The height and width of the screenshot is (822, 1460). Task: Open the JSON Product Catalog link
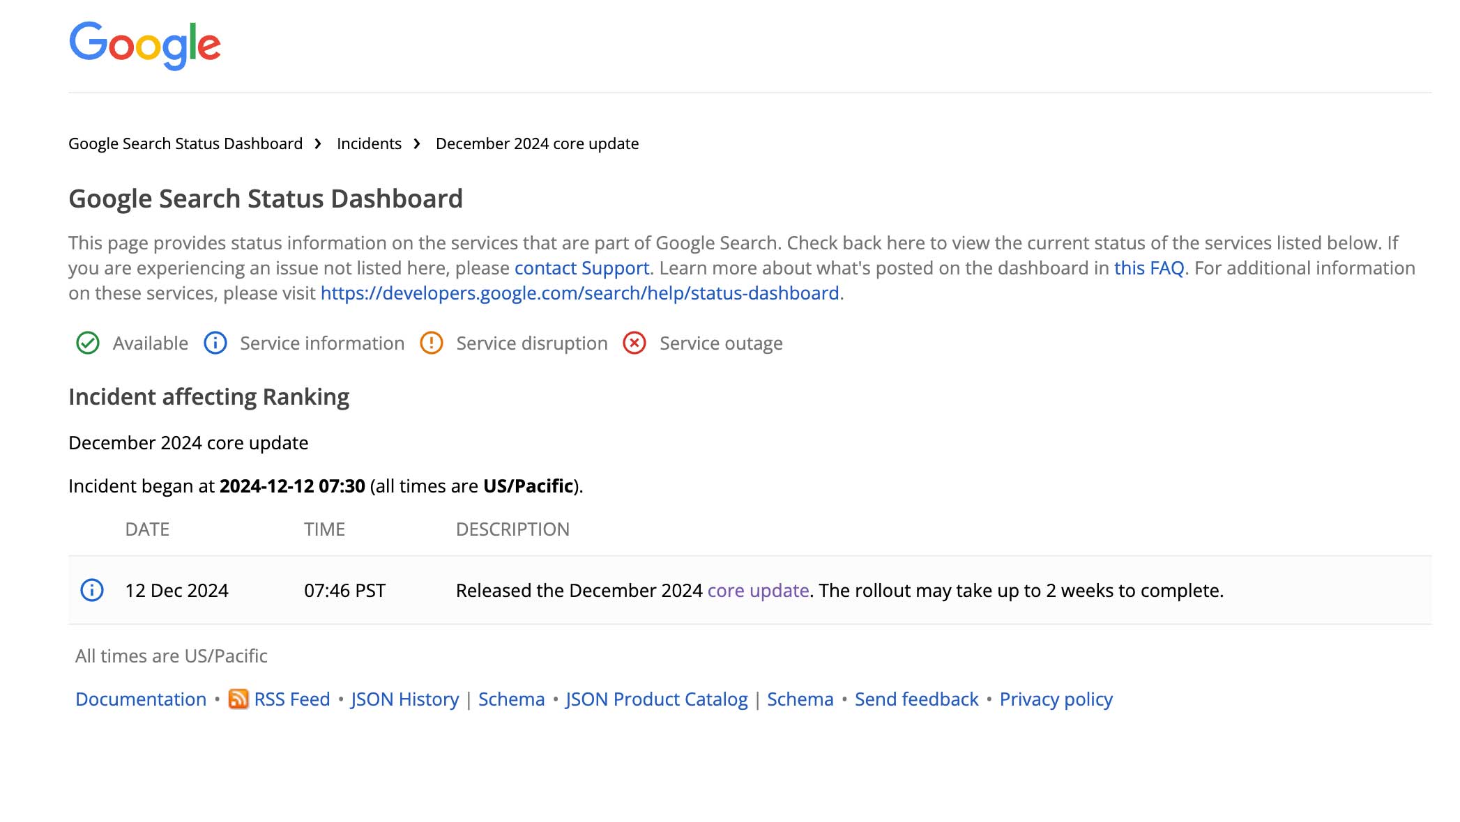pos(657,699)
